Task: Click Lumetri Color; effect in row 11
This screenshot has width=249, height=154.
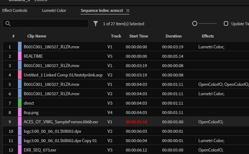Action: (211, 141)
